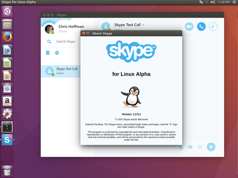
Task: Click into the Search Skype field
Action: 66,42
